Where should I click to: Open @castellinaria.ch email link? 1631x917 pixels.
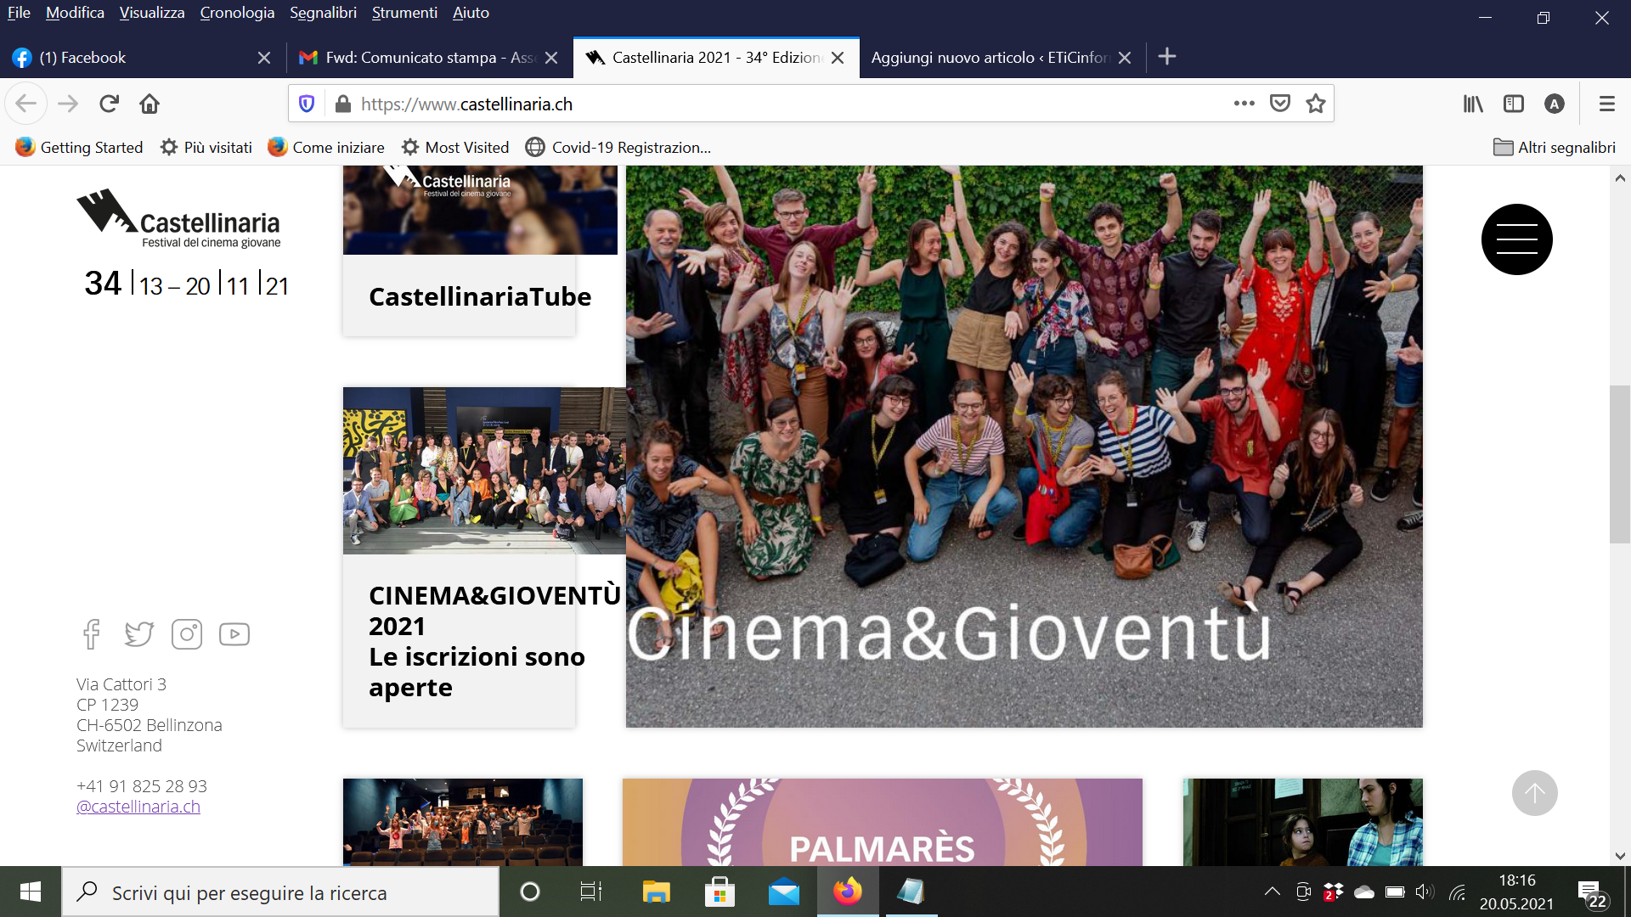138,807
